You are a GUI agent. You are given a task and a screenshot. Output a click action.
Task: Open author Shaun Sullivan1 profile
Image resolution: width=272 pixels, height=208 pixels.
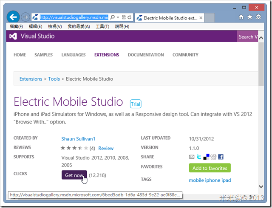point(78,139)
